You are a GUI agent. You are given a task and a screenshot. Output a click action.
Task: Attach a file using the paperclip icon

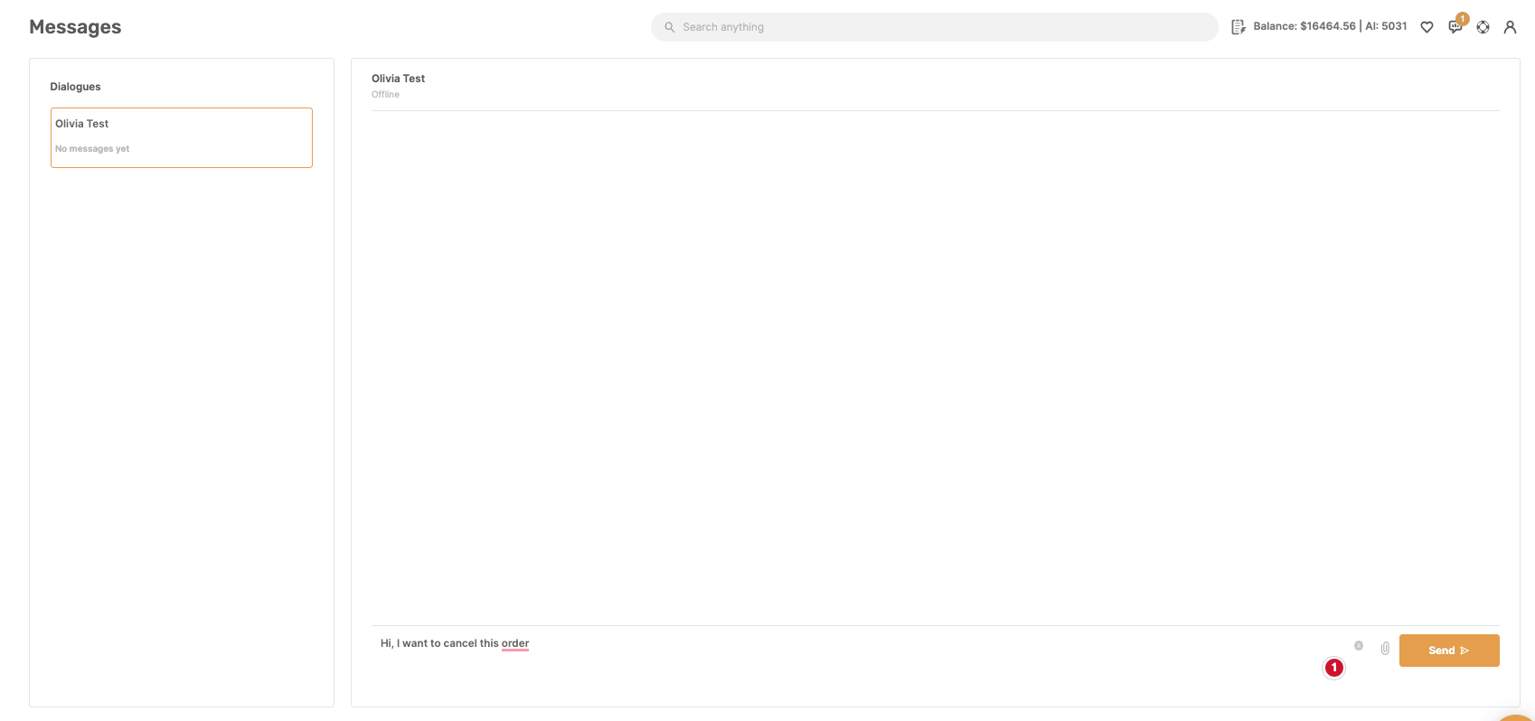(x=1385, y=648)
